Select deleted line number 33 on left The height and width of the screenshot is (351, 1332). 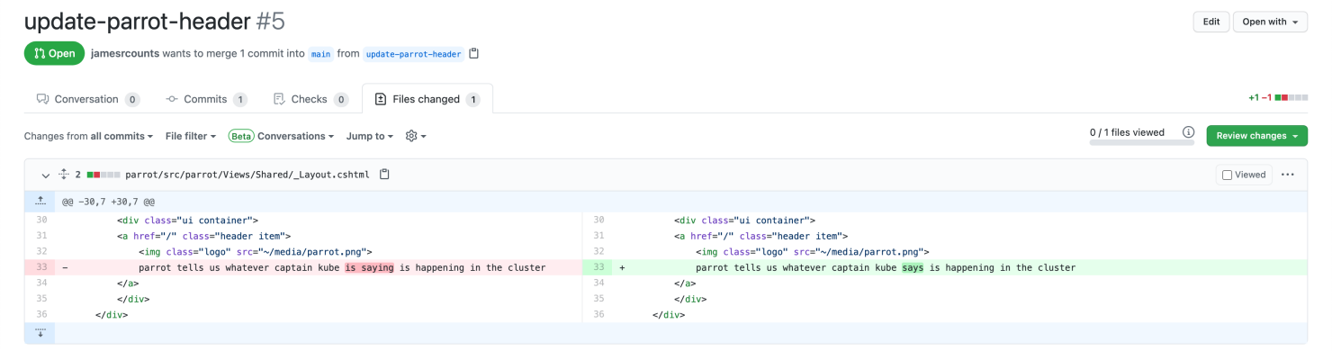click(40, 267)
